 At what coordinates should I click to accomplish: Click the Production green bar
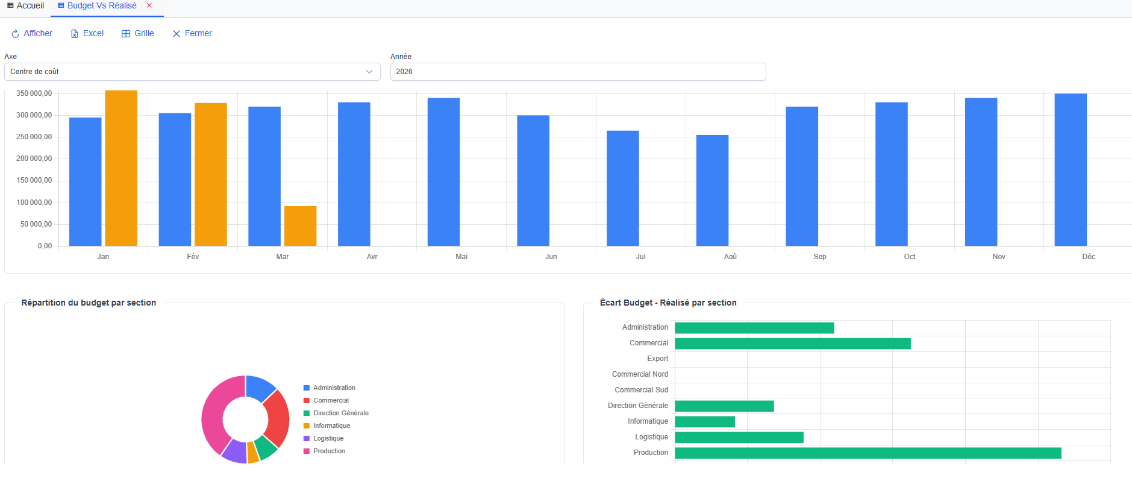coord(868,453)
